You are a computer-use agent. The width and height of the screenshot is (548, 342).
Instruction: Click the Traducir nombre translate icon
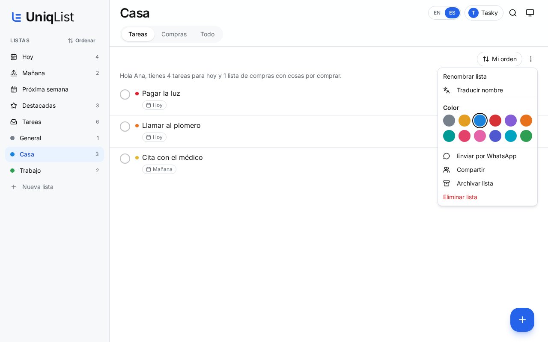[447, 90]
